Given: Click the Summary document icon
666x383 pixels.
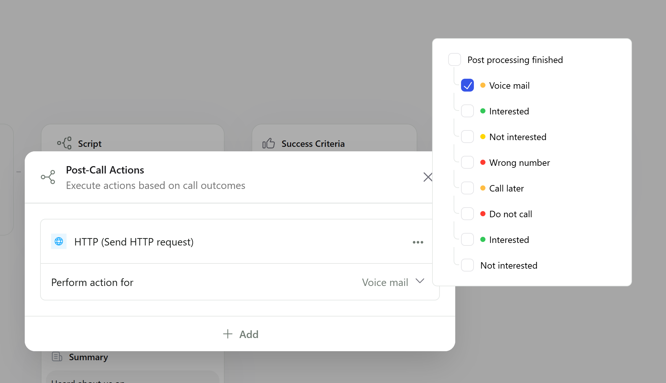Looking at the screenshot, I should 57,357.
